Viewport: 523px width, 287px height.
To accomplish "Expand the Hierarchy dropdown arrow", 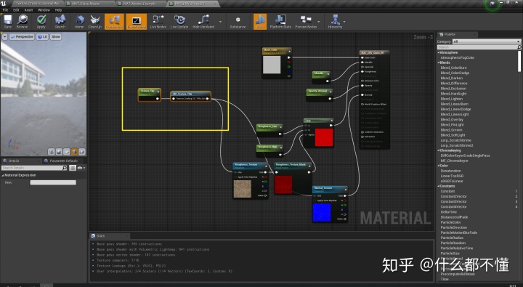I will point(344,22).
